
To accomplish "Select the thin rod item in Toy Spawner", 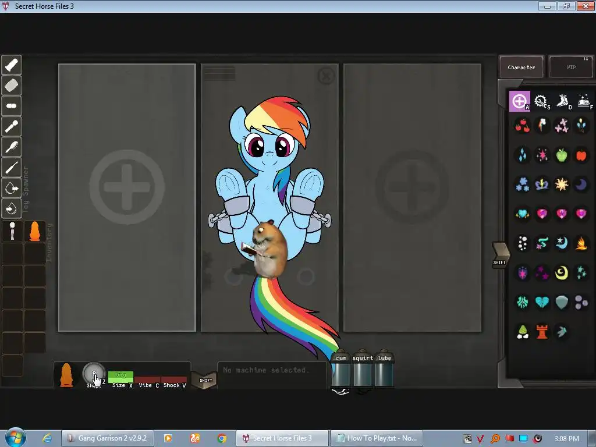I will (x=12, y=168).
